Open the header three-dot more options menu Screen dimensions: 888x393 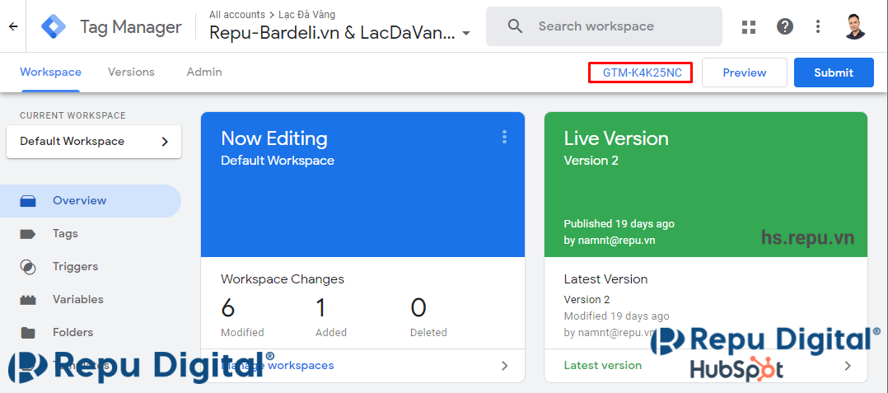[818, 26]
